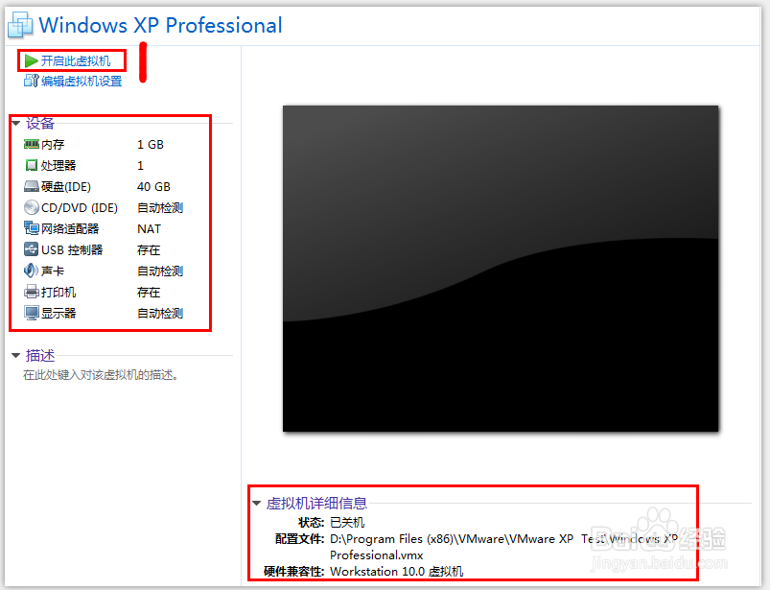Click the black virtual machine preview screen
770x590 pixels.
pyautogui.click(x=501, y=269)
